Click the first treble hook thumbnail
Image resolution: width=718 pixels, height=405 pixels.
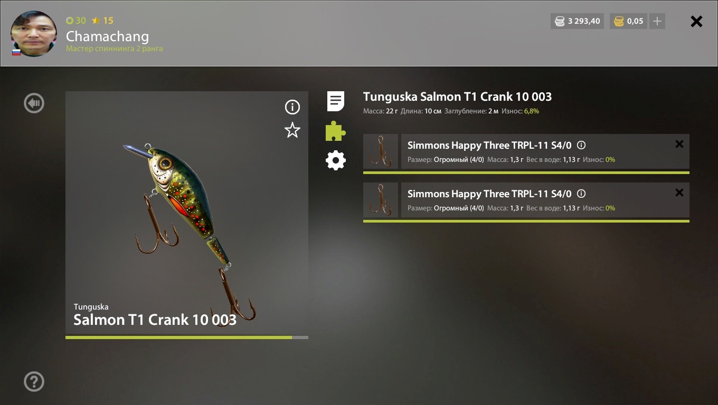(381, 151)
